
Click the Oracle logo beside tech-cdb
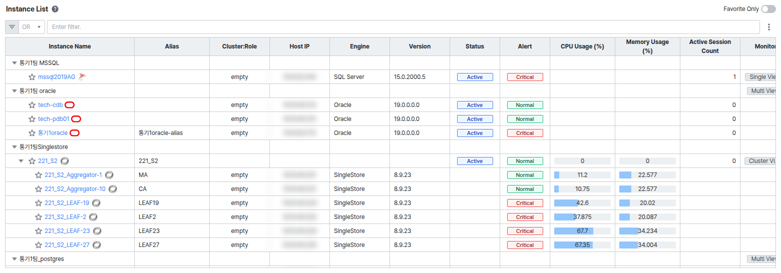(x=70, y=105)
